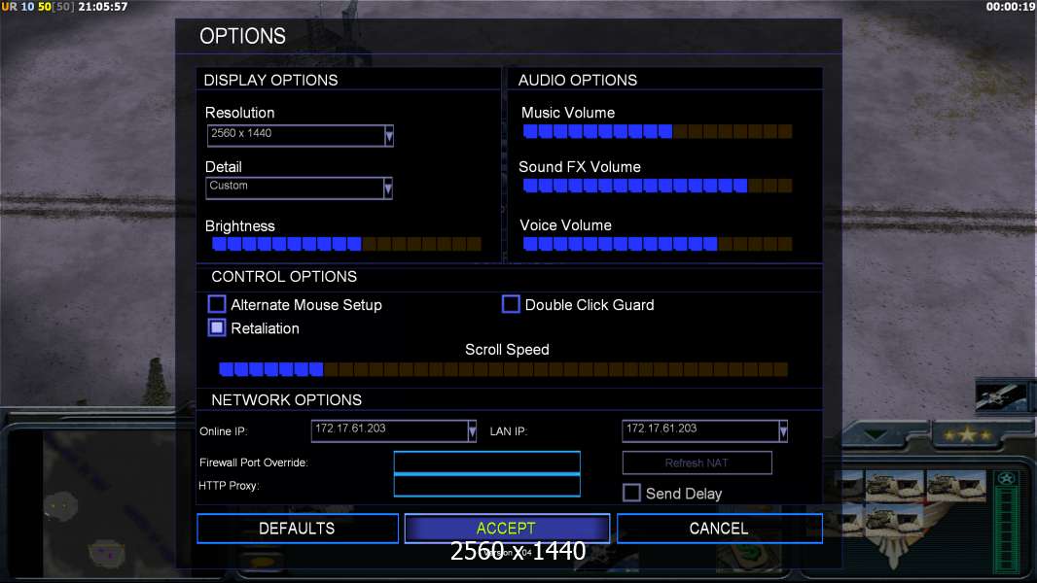This screenshot has height=583, width=1037.
Task: Click the three gold stars rank icon
Action: pyautogui.click(x=967, y=435)
